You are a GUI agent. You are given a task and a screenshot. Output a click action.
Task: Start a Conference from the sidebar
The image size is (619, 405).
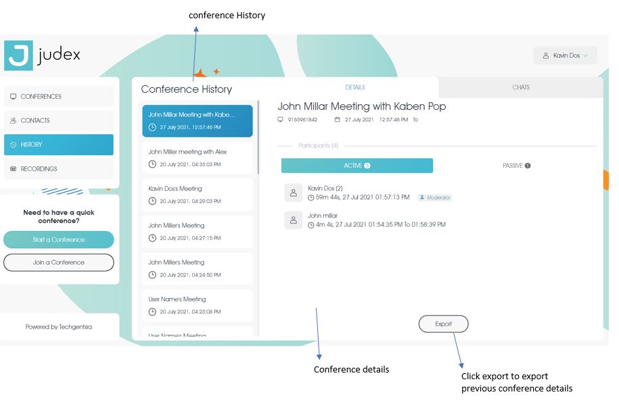[59, 240]
